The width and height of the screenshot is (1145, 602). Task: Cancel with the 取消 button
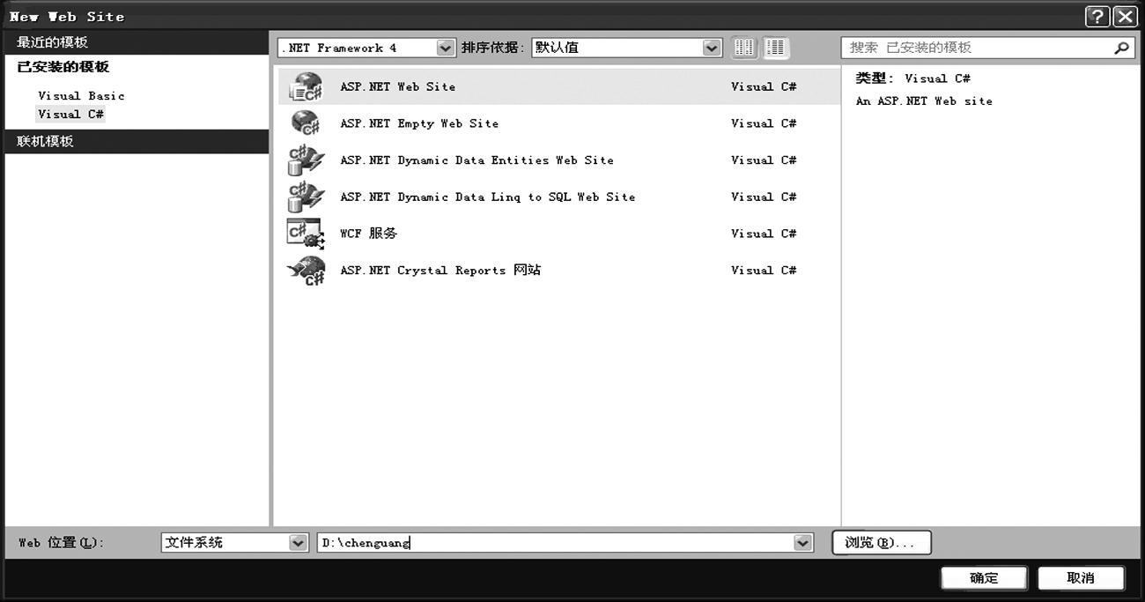point(1081,578)
